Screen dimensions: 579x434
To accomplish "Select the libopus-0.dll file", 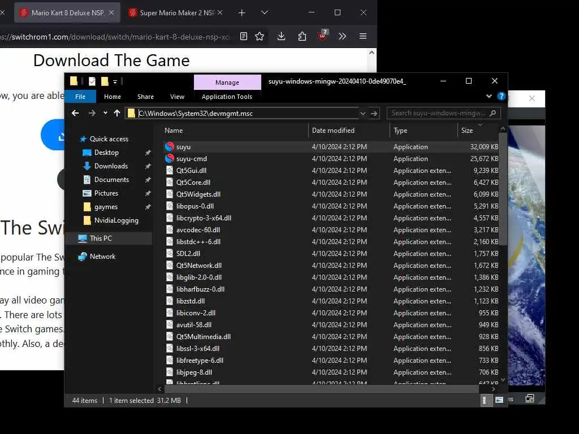I will pos(195,206).
